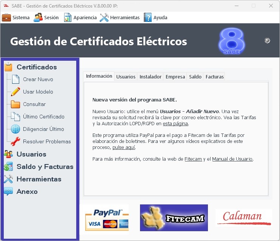Switch to the Usuarios tab
Viewport: 280px width, 241px height.
coord(126,77)
